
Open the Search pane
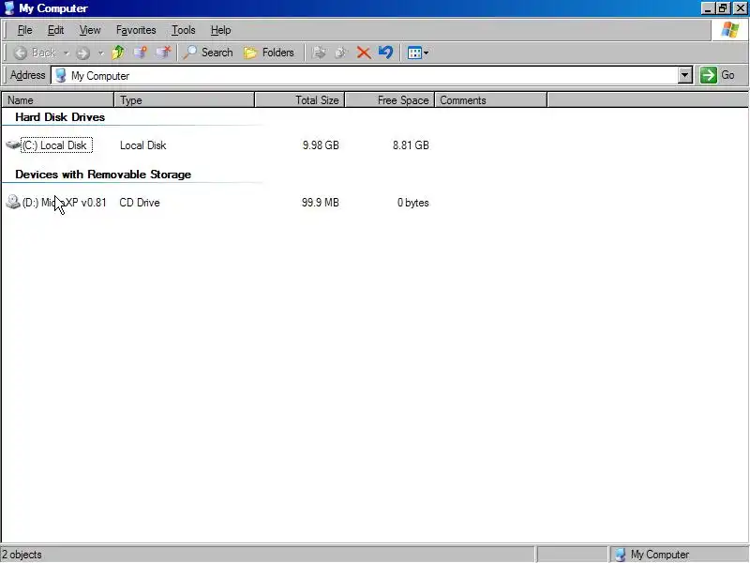click(207, 53)
